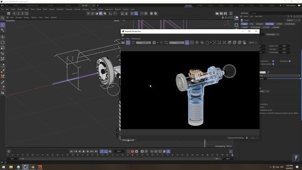Click the eyedropper beside the color swatch

click(268, 72)
